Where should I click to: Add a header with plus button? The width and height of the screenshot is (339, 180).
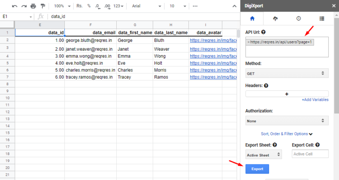click(x=287, y=94)
